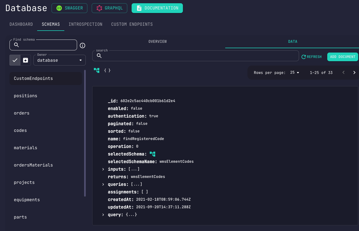The image size is (359, 231).
Task: Click the document search field
Action: click(195, 56)
